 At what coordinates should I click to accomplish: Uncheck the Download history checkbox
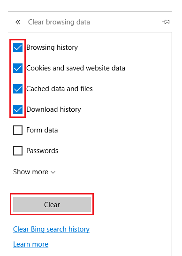coord(18,109)
